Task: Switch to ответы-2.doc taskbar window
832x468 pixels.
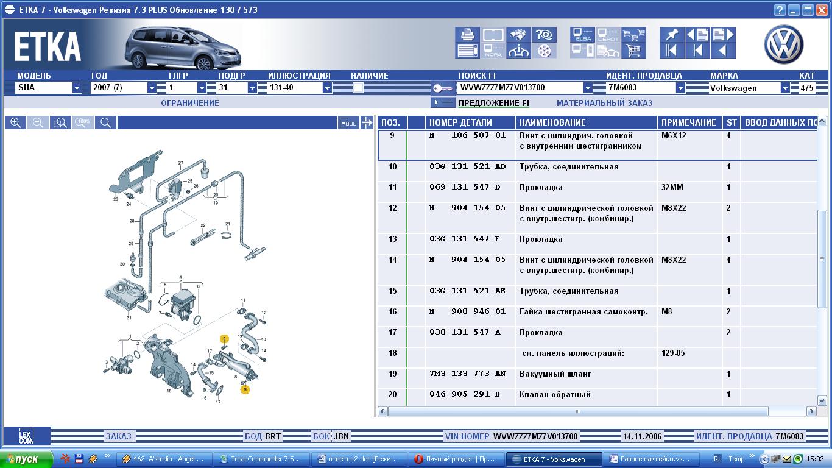Action: click(x=359, y=459)
